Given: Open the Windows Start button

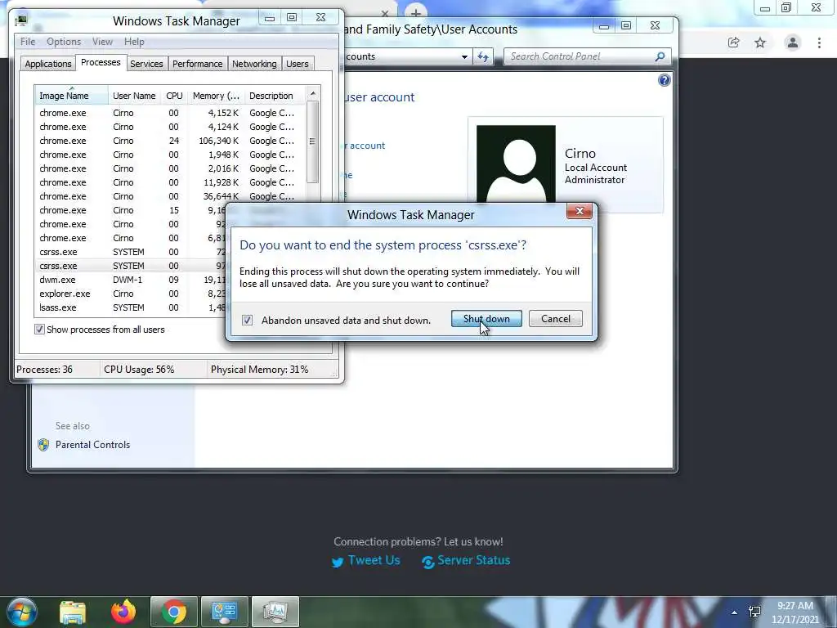Looking at the screenshot, I should [22, 612].
